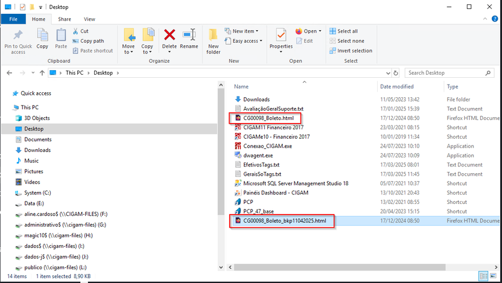Image resolution: width=502 pixels, height=283 pixels.
Task: Click Invert selection
Action: click(x=351, y=51)
